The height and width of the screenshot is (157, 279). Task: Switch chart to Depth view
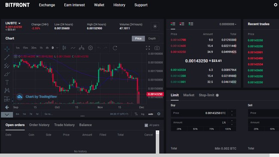tap(152, 39)
